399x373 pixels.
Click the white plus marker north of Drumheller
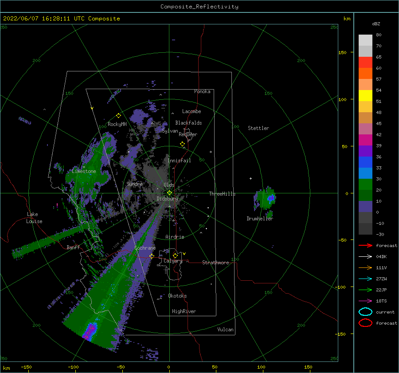coord(250,178)
